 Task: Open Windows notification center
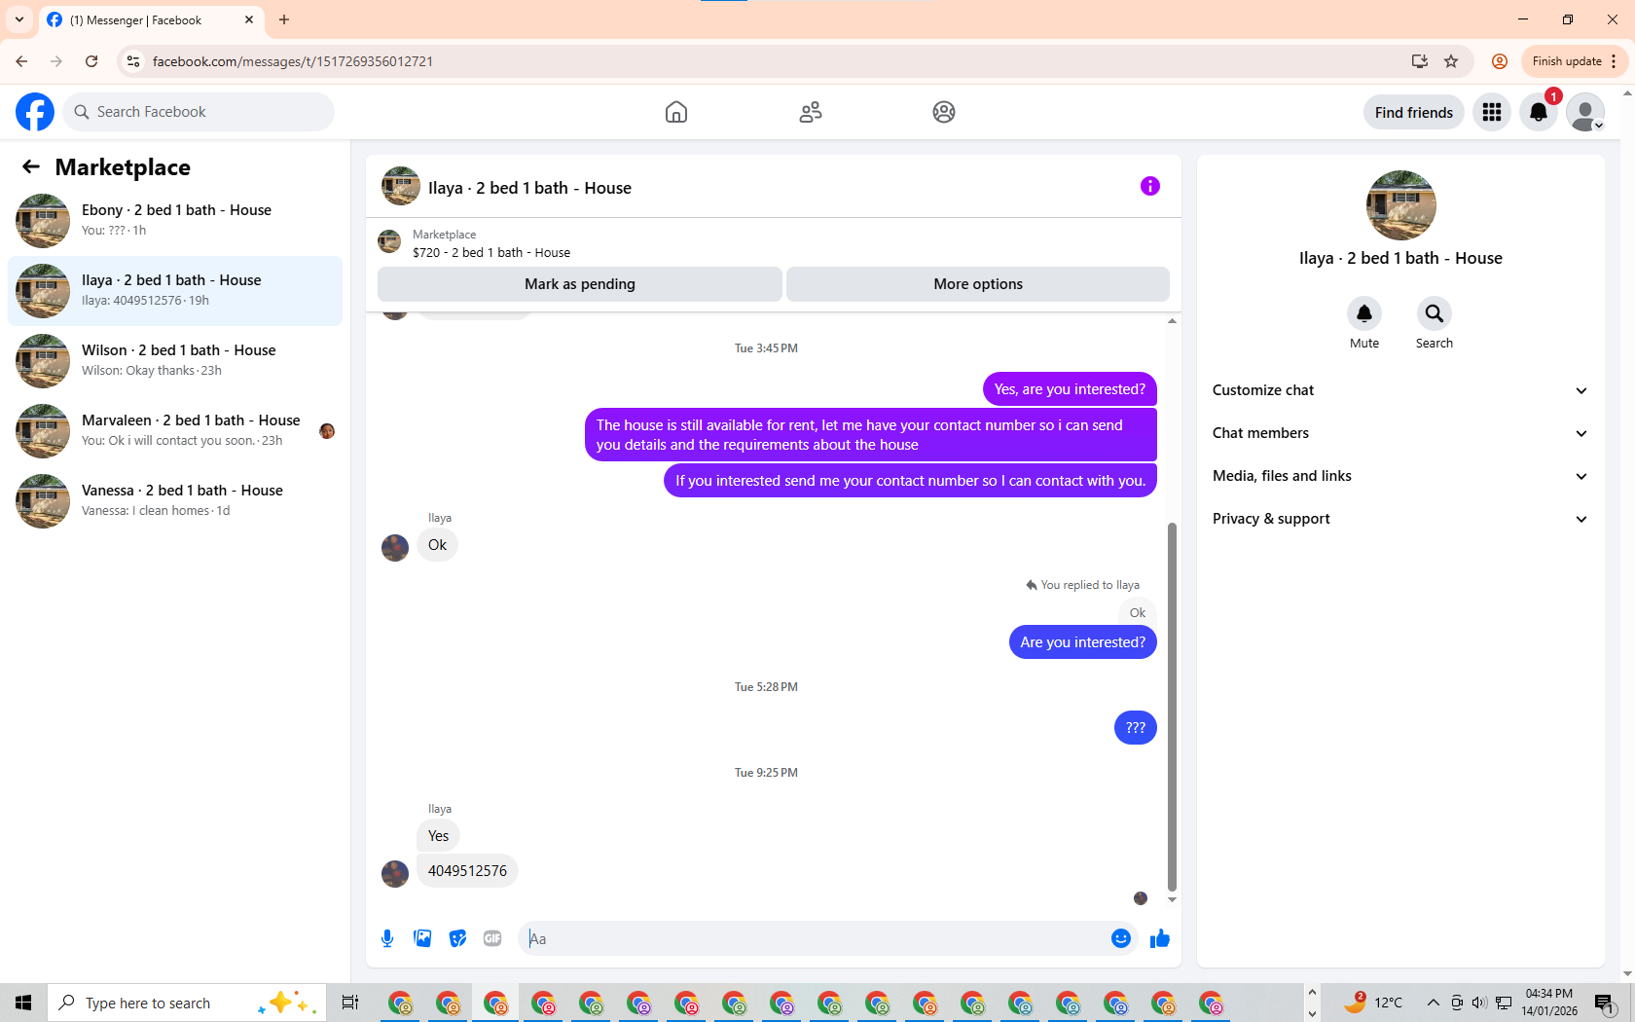(1604, 1003)
